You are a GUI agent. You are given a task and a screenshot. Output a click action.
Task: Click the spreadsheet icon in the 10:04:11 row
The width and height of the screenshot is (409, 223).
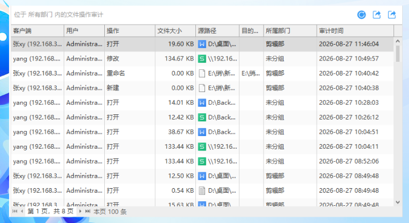tap(202, 147)
